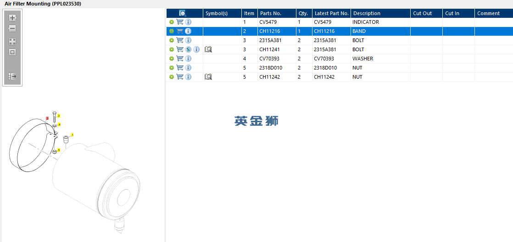Screen dimensions: 513x242
Task: Click the book symbol icon for CH11242
Action: tap(208, 77)
